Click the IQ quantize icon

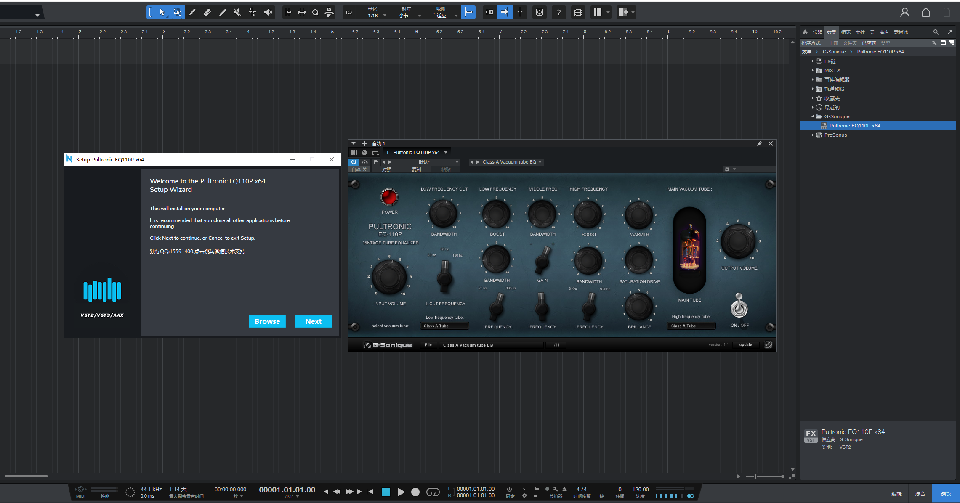point(349,12)
